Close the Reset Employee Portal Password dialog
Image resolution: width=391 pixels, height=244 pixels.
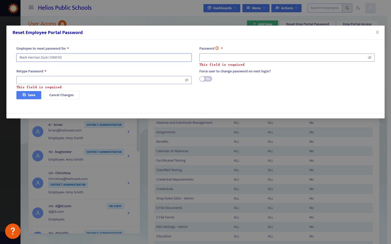click(377, 32)
